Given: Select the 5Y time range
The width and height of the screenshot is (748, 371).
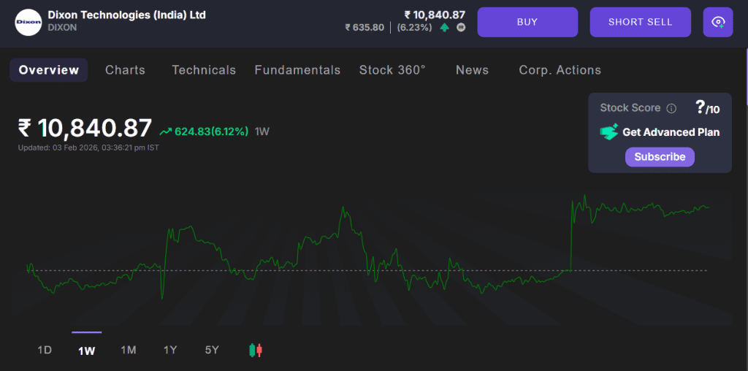Looking at the screenshot, I should coord(212,351).
